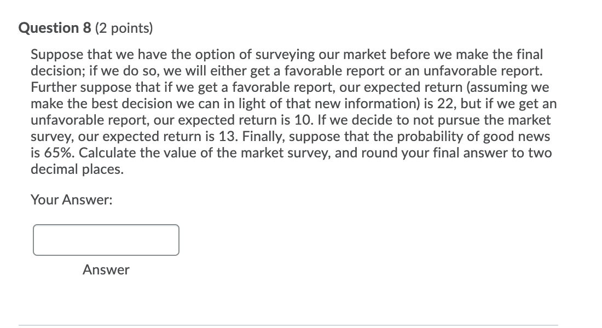Click the word 'Suppose' starting the question
The width and height of the screenshot is (602, 328).
pos(54,54)
